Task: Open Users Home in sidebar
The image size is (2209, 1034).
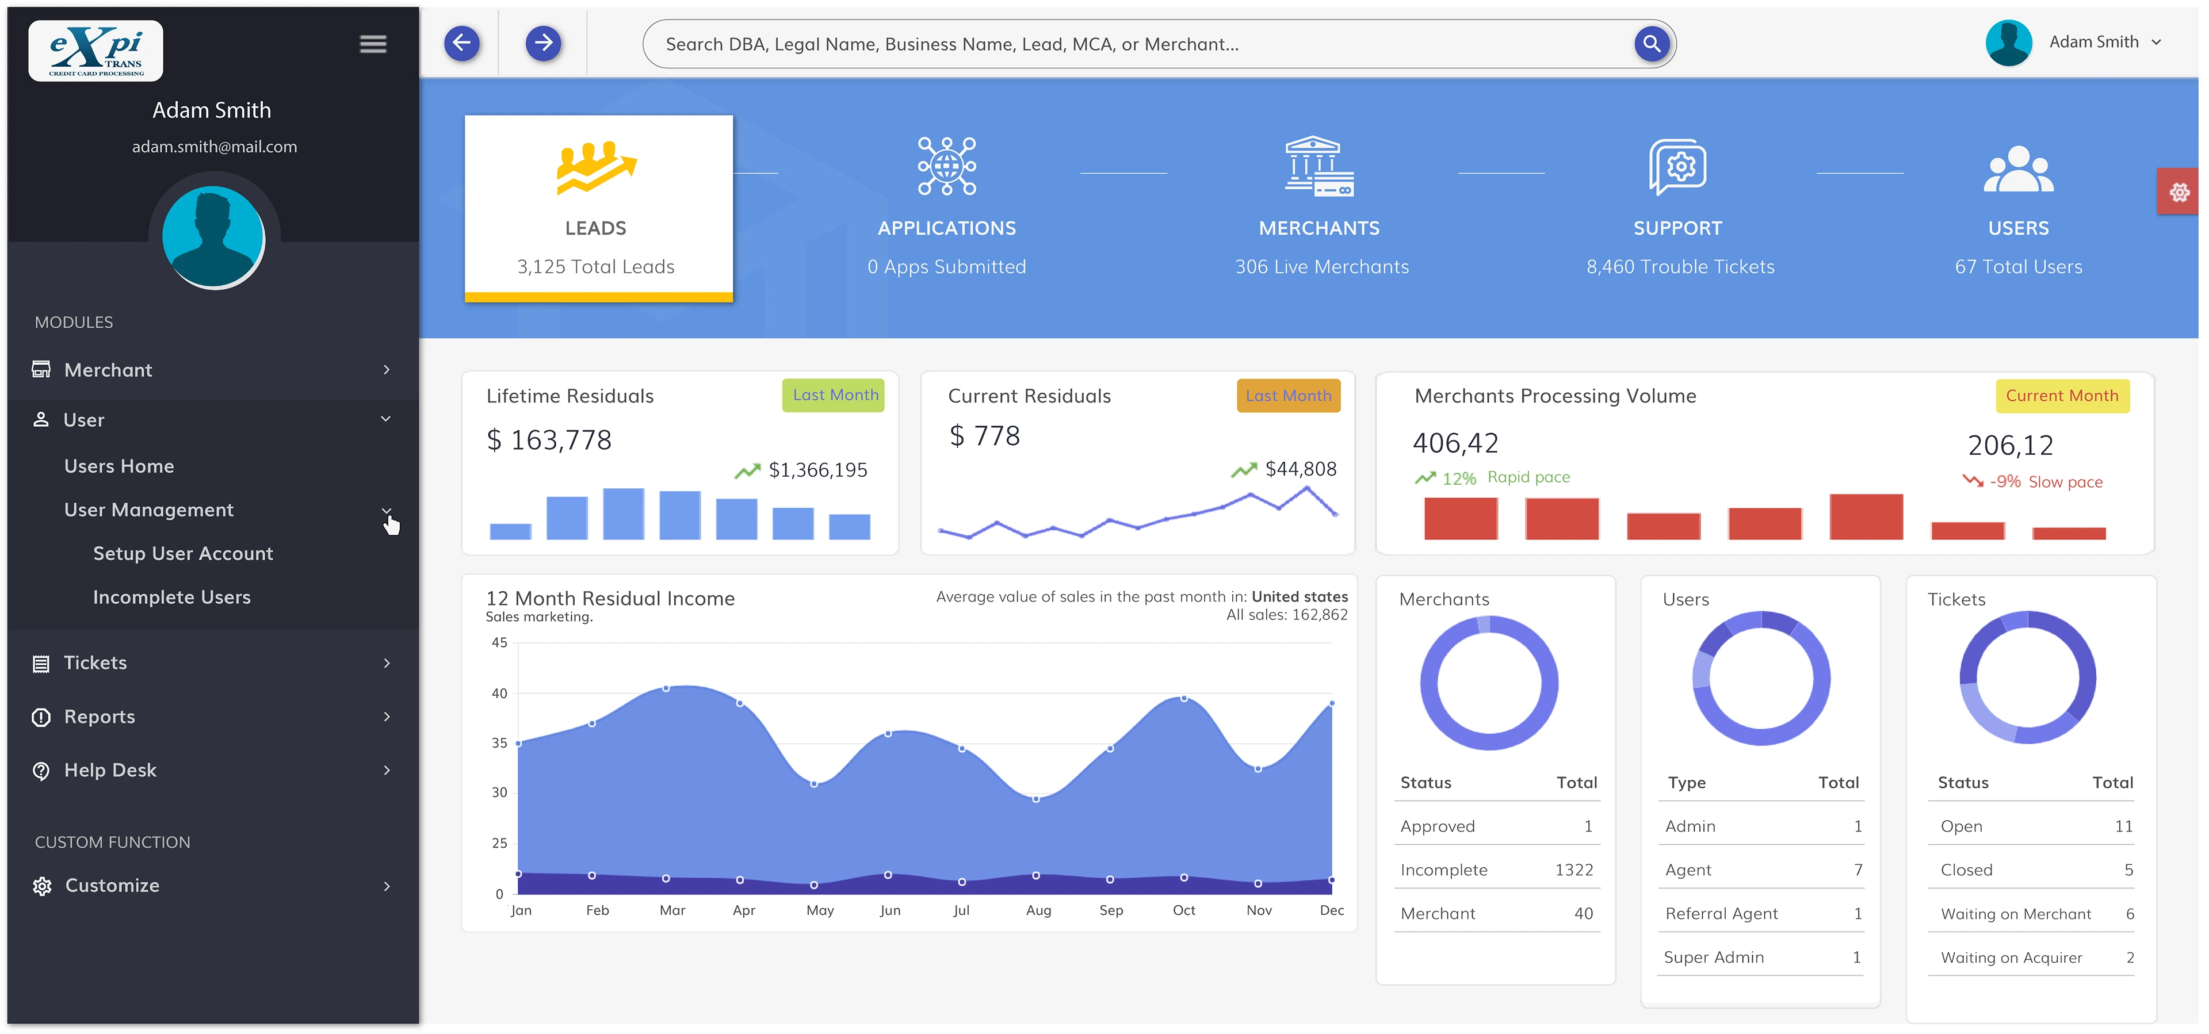Action: [119, 466]
